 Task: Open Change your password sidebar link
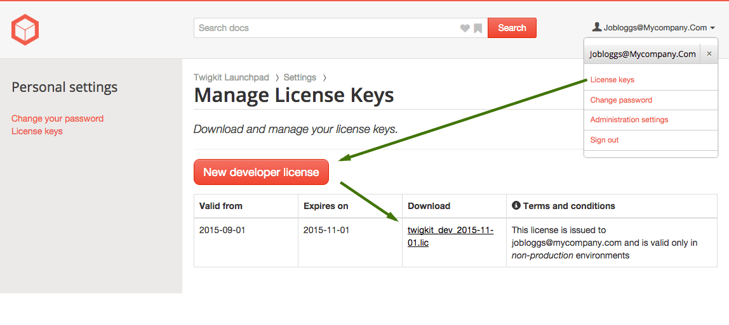tap(58, 118)
